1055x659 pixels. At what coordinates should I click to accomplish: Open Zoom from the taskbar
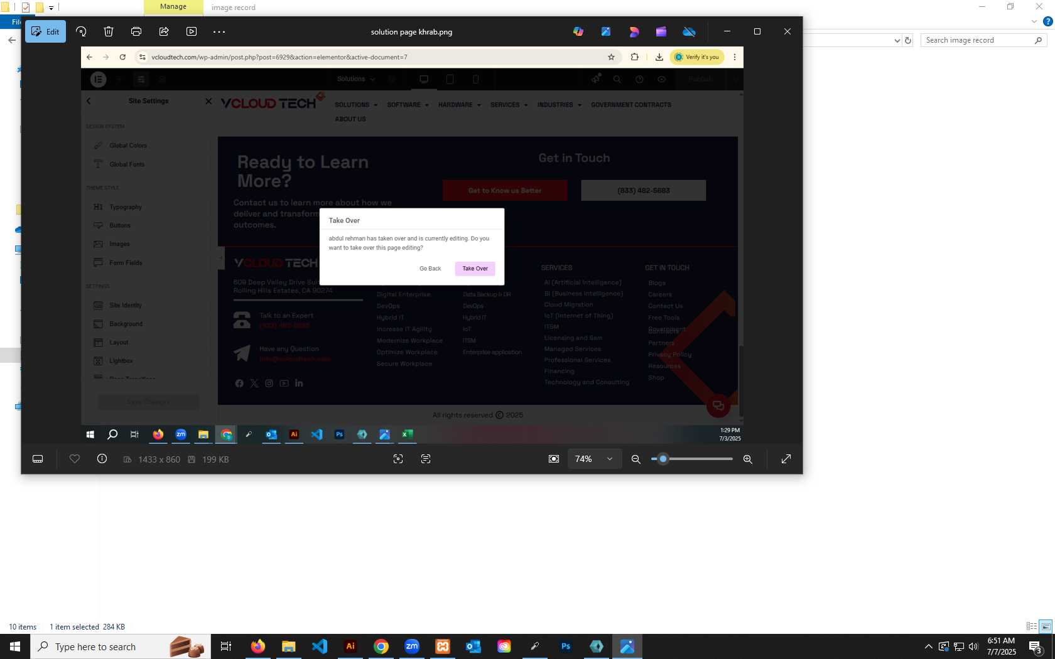[412, 646]
